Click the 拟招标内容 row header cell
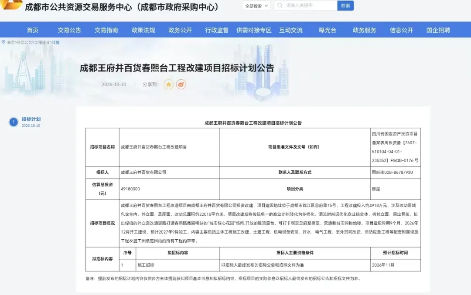471x295 pixels. coord(102,259)
